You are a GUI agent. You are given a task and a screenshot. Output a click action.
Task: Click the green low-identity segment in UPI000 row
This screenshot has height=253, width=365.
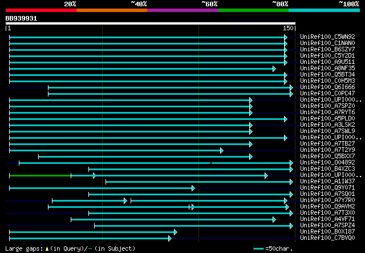click(40, 175)
